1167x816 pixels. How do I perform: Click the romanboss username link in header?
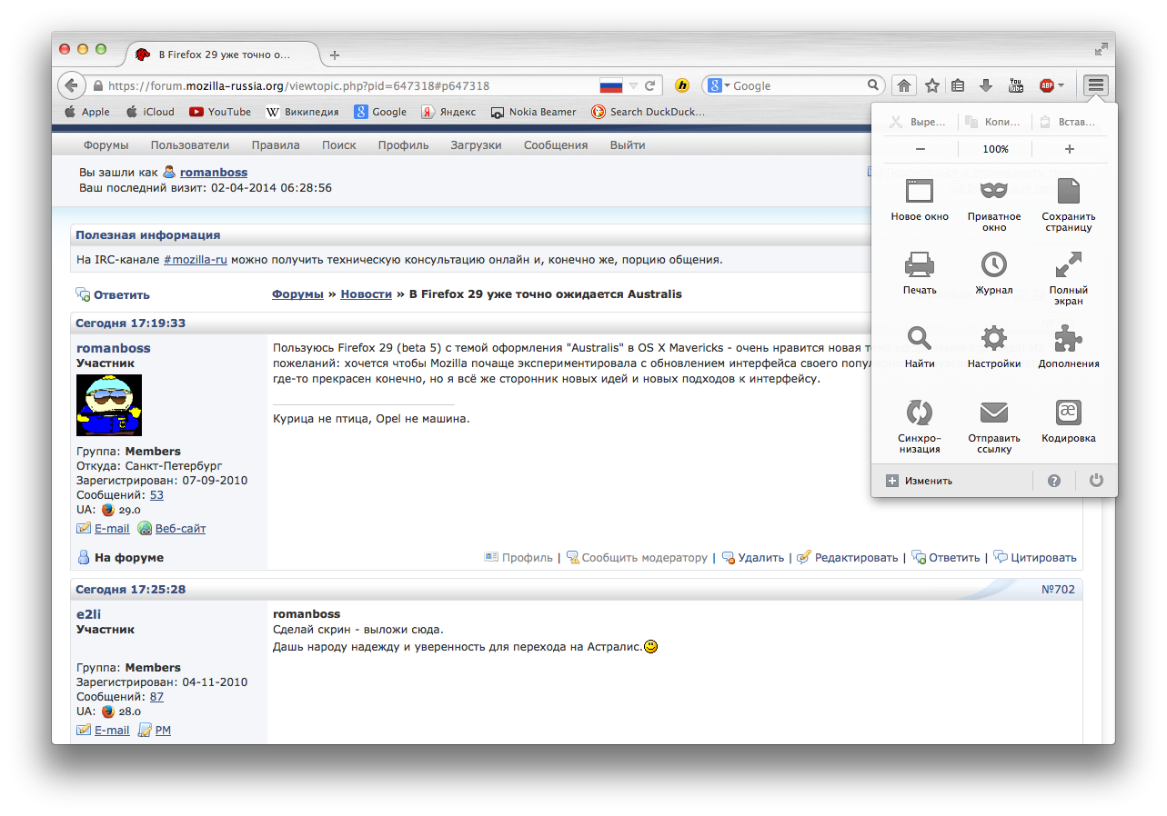click(x=214, y=172)
